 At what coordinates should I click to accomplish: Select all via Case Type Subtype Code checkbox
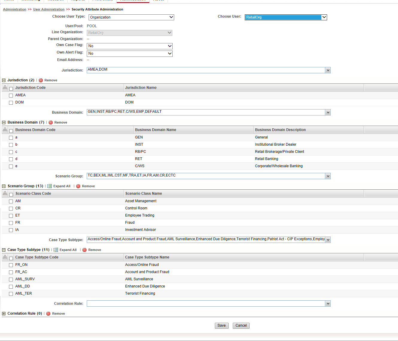pyautogui.click(x=11, y=258)
